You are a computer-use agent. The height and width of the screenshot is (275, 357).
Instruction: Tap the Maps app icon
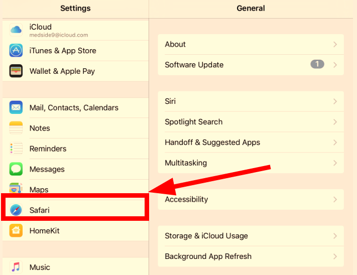[x=16, y=188]
